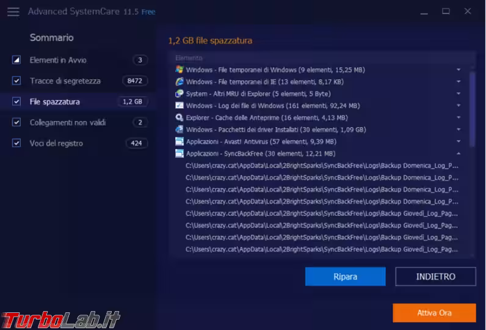Screen dimensions: 486x330
Task: Select 'Applicazioni - Avast! Antivirus' row text
Action: 261,142
